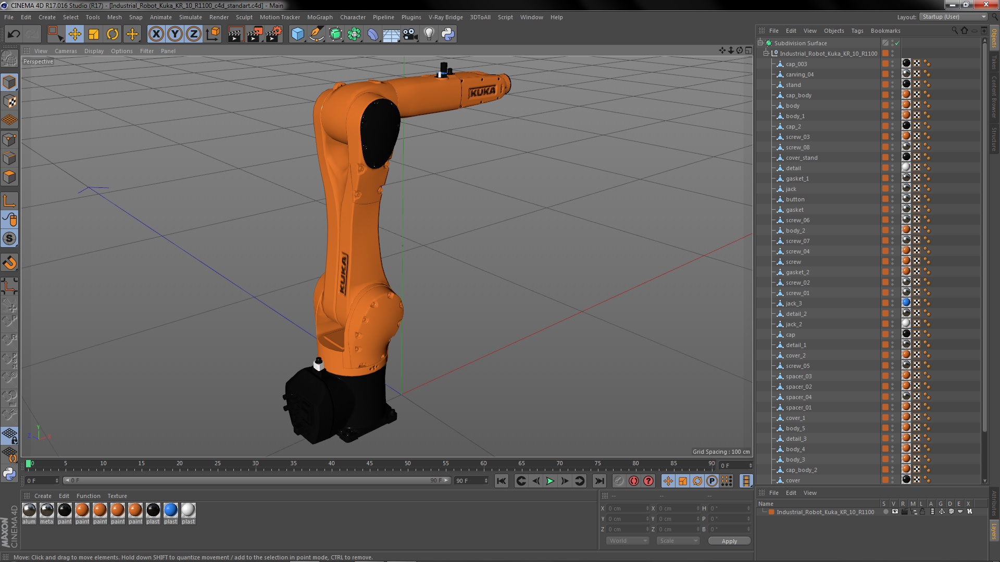Open the deformer objects icon
Image resolution: width=1000 pixels, height=562 pixels.
tap(373, 34)
